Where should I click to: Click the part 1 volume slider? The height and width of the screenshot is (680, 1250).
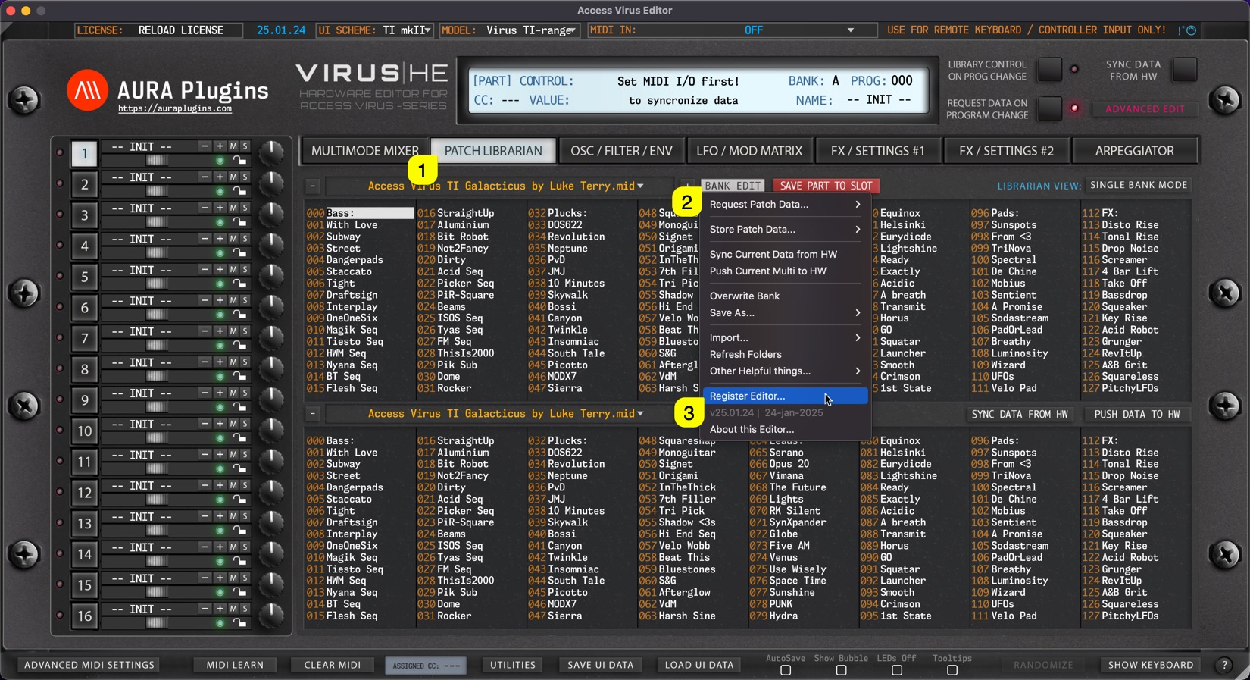[157, 161]
